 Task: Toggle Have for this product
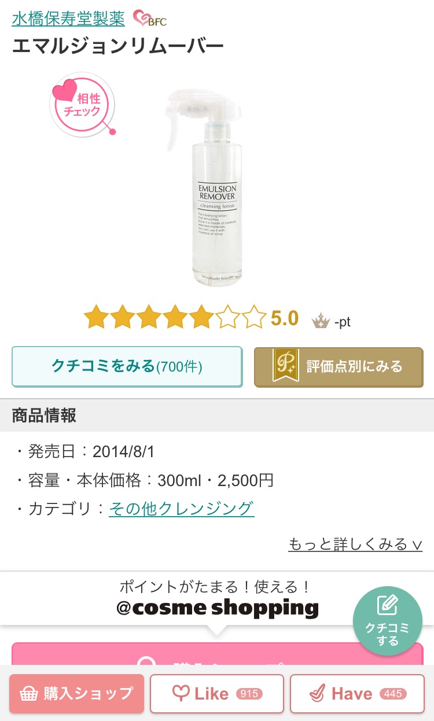click(357, 693)
